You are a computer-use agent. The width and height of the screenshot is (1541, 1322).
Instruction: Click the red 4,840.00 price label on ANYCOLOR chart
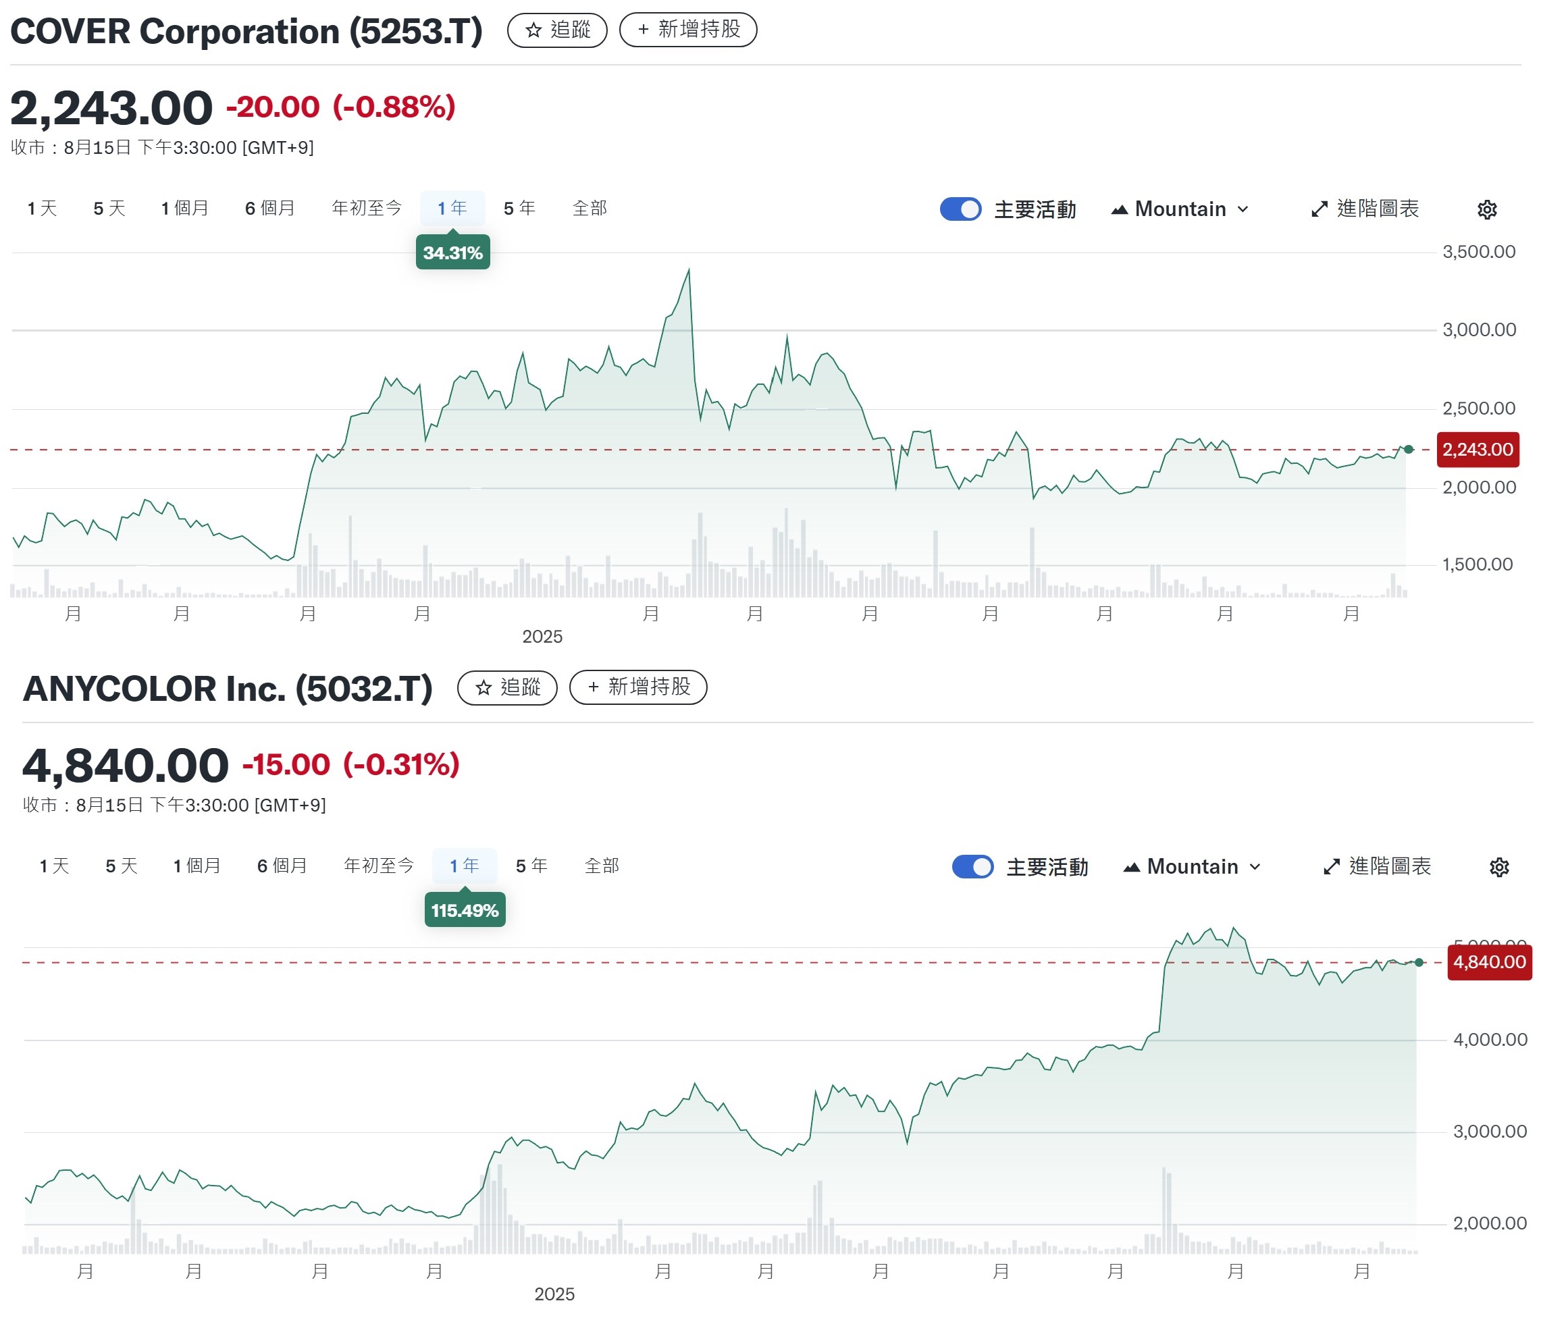pyautogui.click(x=1489, y=963)
